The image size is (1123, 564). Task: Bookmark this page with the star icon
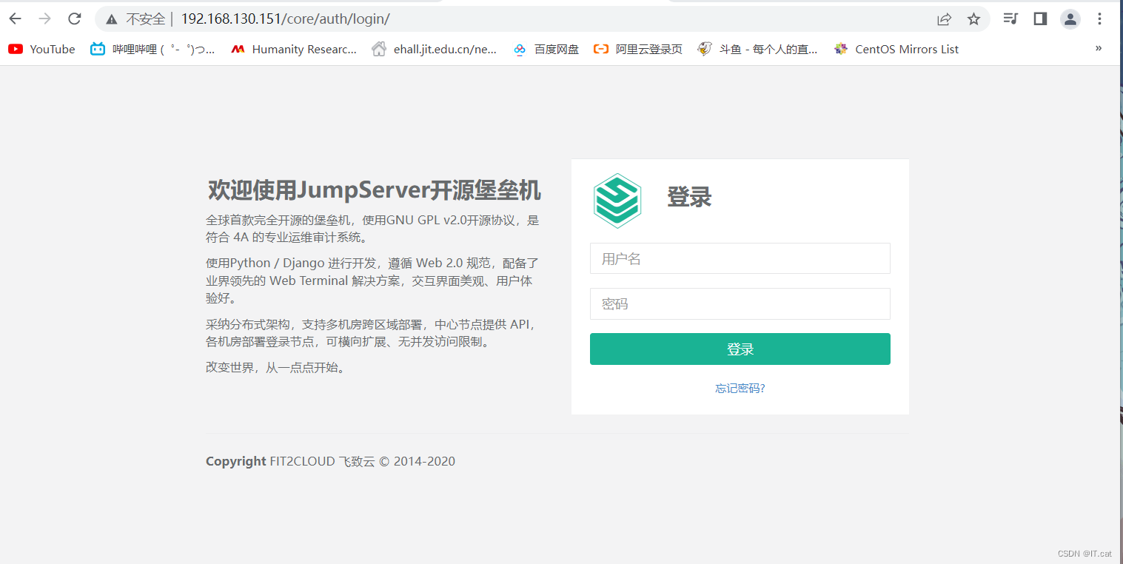pos(973,19)
